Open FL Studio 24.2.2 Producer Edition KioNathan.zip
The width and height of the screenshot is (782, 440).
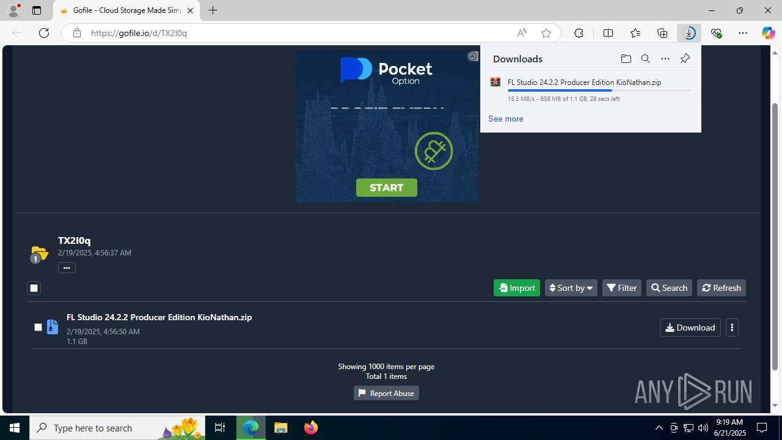(x=159, y=317)
